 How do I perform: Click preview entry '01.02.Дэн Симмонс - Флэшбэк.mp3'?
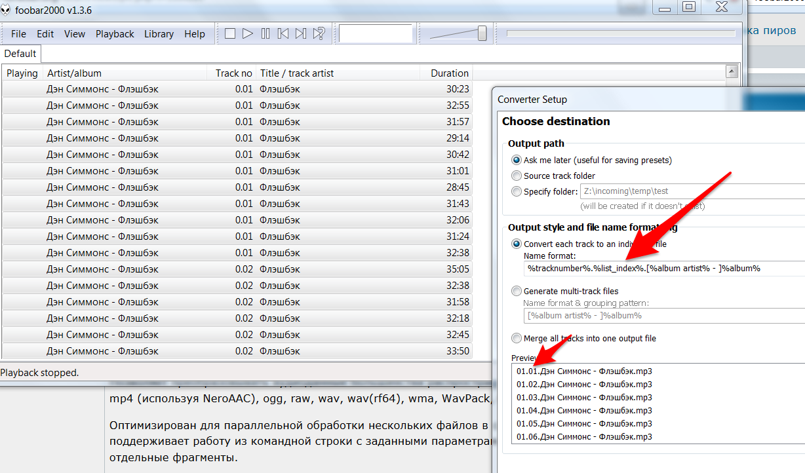(584, 385)
